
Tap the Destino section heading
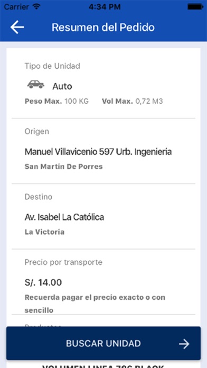point(39,197)
